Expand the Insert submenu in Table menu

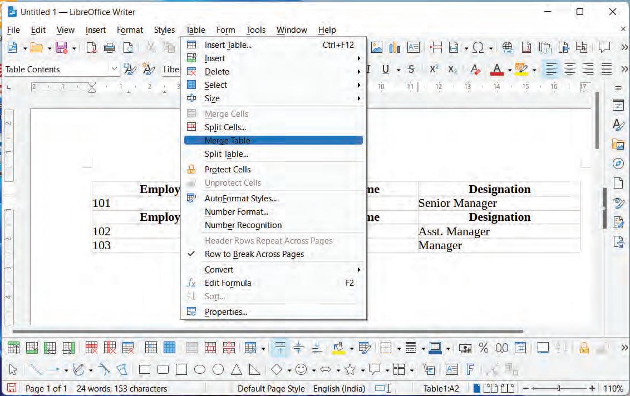tap(273, 58)
